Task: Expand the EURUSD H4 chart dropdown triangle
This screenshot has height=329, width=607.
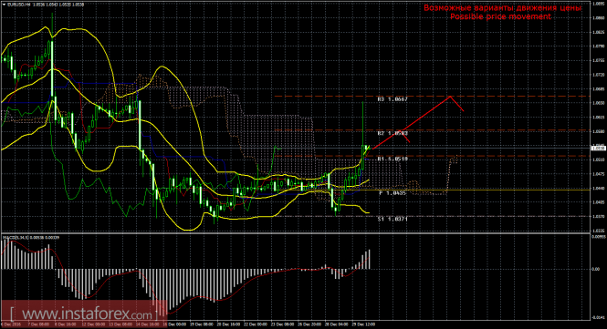Action: [4, 5]
